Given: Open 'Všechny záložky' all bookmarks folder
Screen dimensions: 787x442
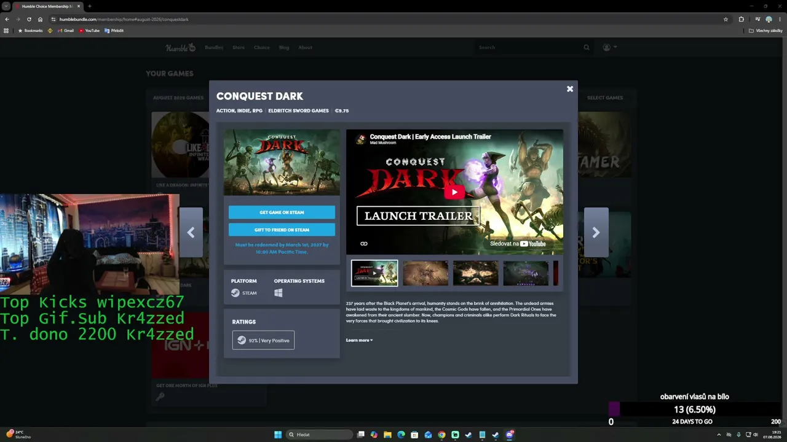Looking at the screenshot, I should pyautogui.click(x=765, y=30).
